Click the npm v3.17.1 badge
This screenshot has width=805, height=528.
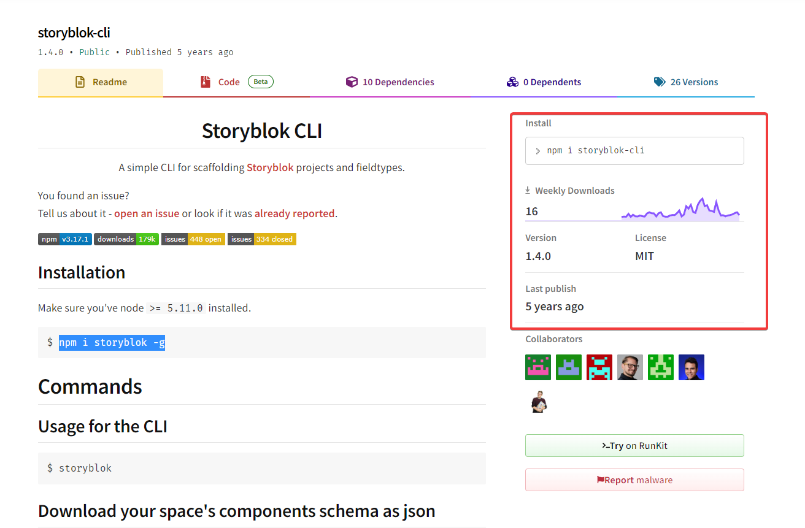pos(64,239)
